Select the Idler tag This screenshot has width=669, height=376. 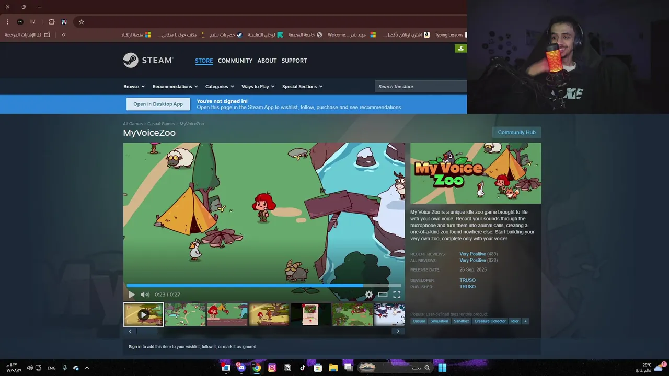(515, 321)
